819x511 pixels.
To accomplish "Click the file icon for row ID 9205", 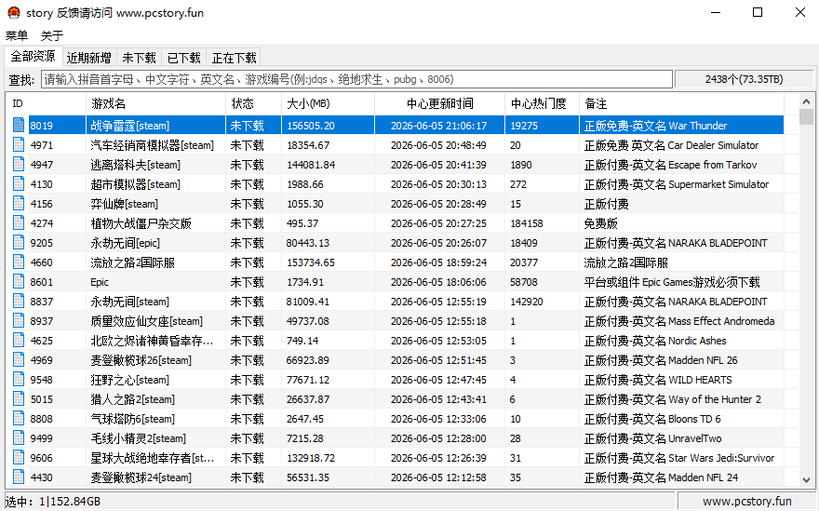I will point(19,242).
